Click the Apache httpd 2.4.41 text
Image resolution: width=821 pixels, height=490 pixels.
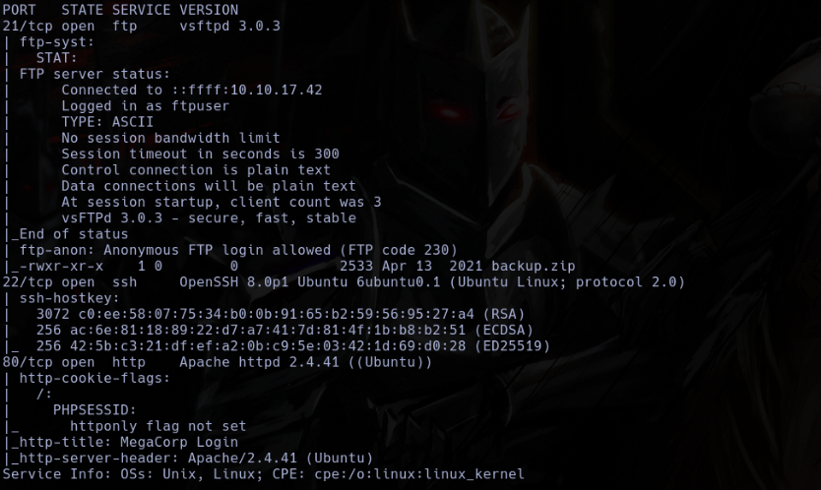(259, 362)
